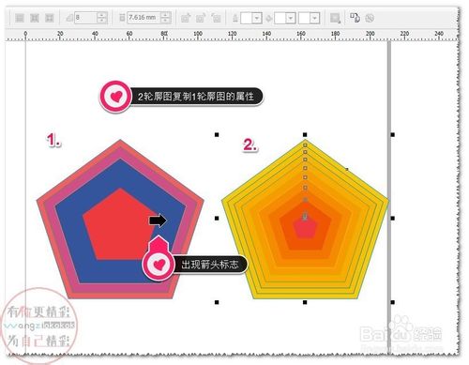Select the Outside Contour button
Viewport: 469px width, 365px height.
(x=49, y=18)
